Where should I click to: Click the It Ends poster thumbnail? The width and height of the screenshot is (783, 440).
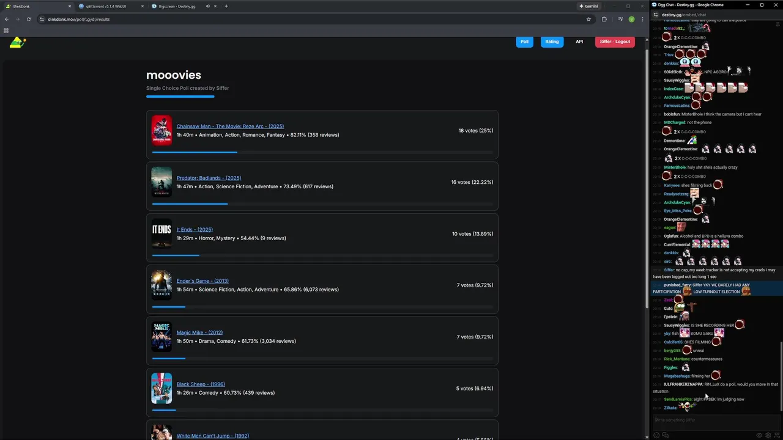click(x=161, y=233)
